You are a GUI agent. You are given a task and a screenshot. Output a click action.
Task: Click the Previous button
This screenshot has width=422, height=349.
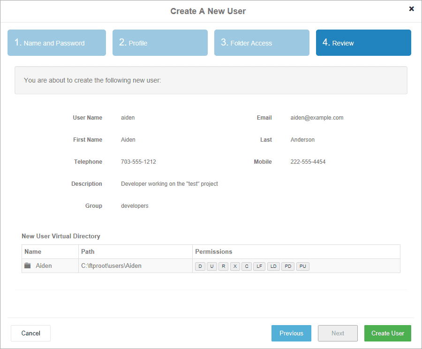point(291,333)
